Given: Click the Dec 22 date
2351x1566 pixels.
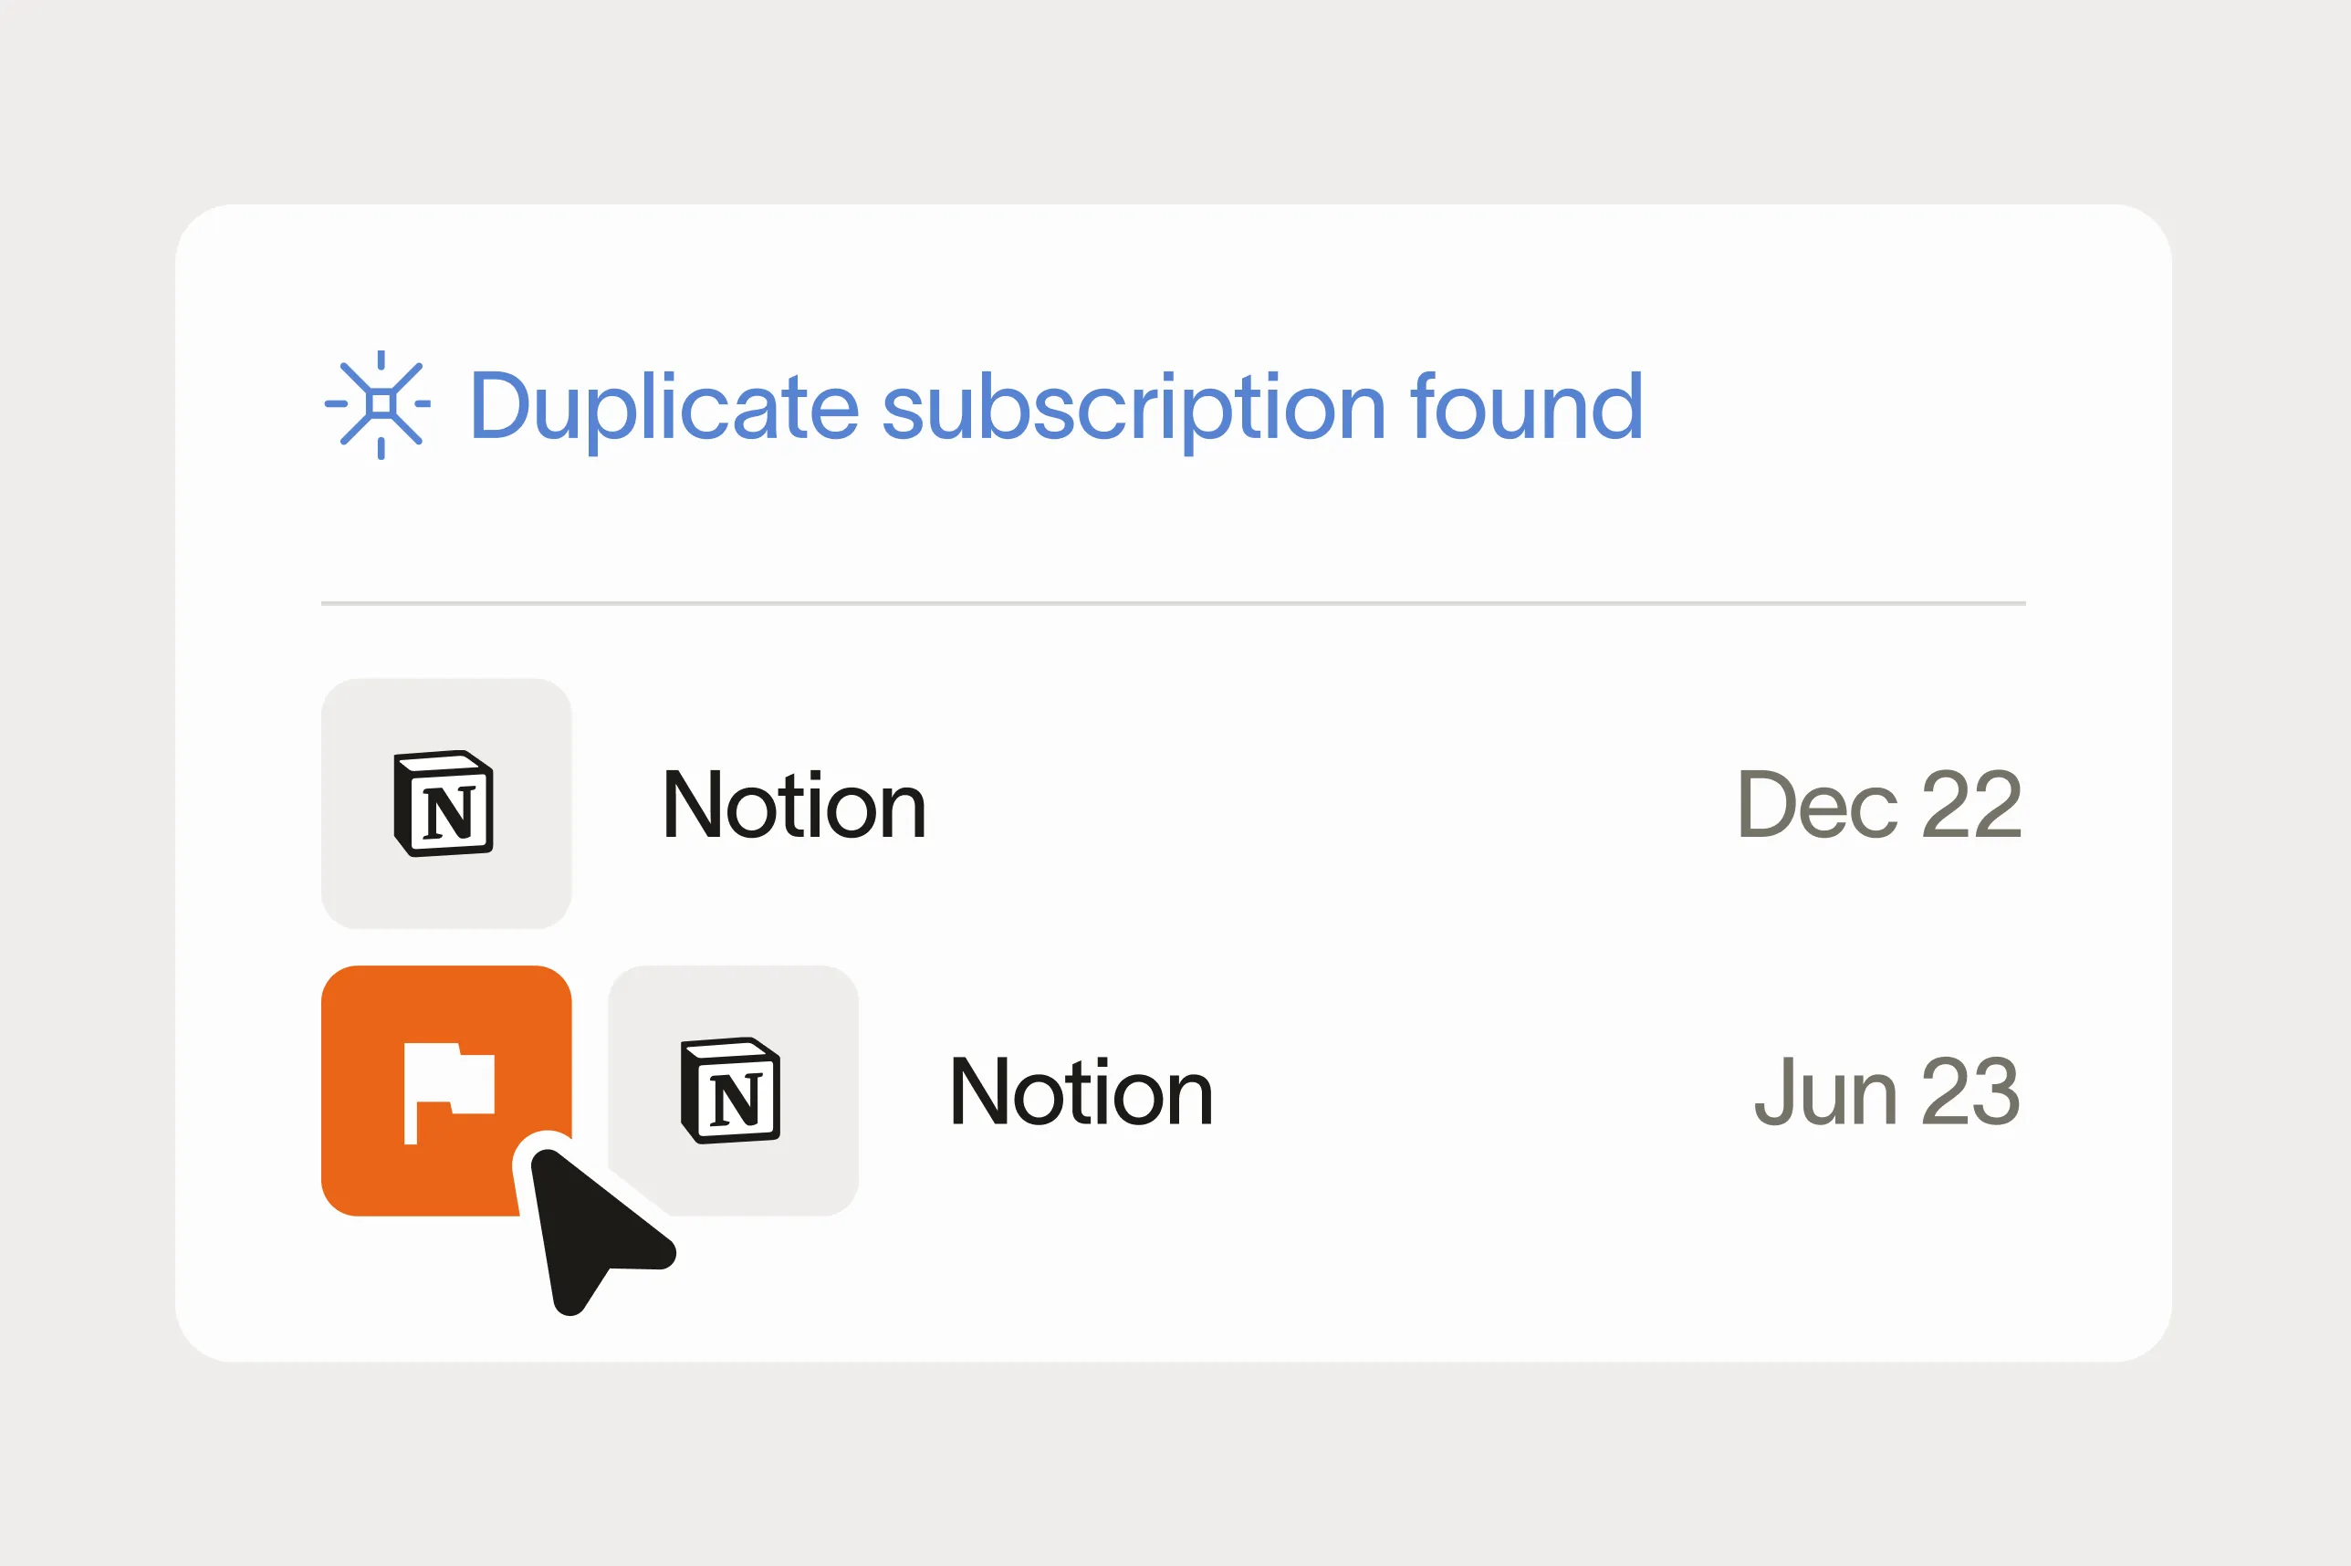Looking at the screenshot, I should click(1879, 805).
